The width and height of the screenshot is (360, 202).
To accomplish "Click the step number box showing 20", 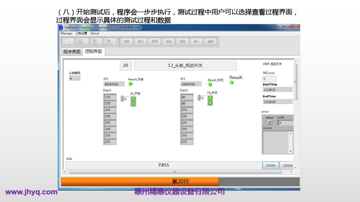I will coord(126,66).
